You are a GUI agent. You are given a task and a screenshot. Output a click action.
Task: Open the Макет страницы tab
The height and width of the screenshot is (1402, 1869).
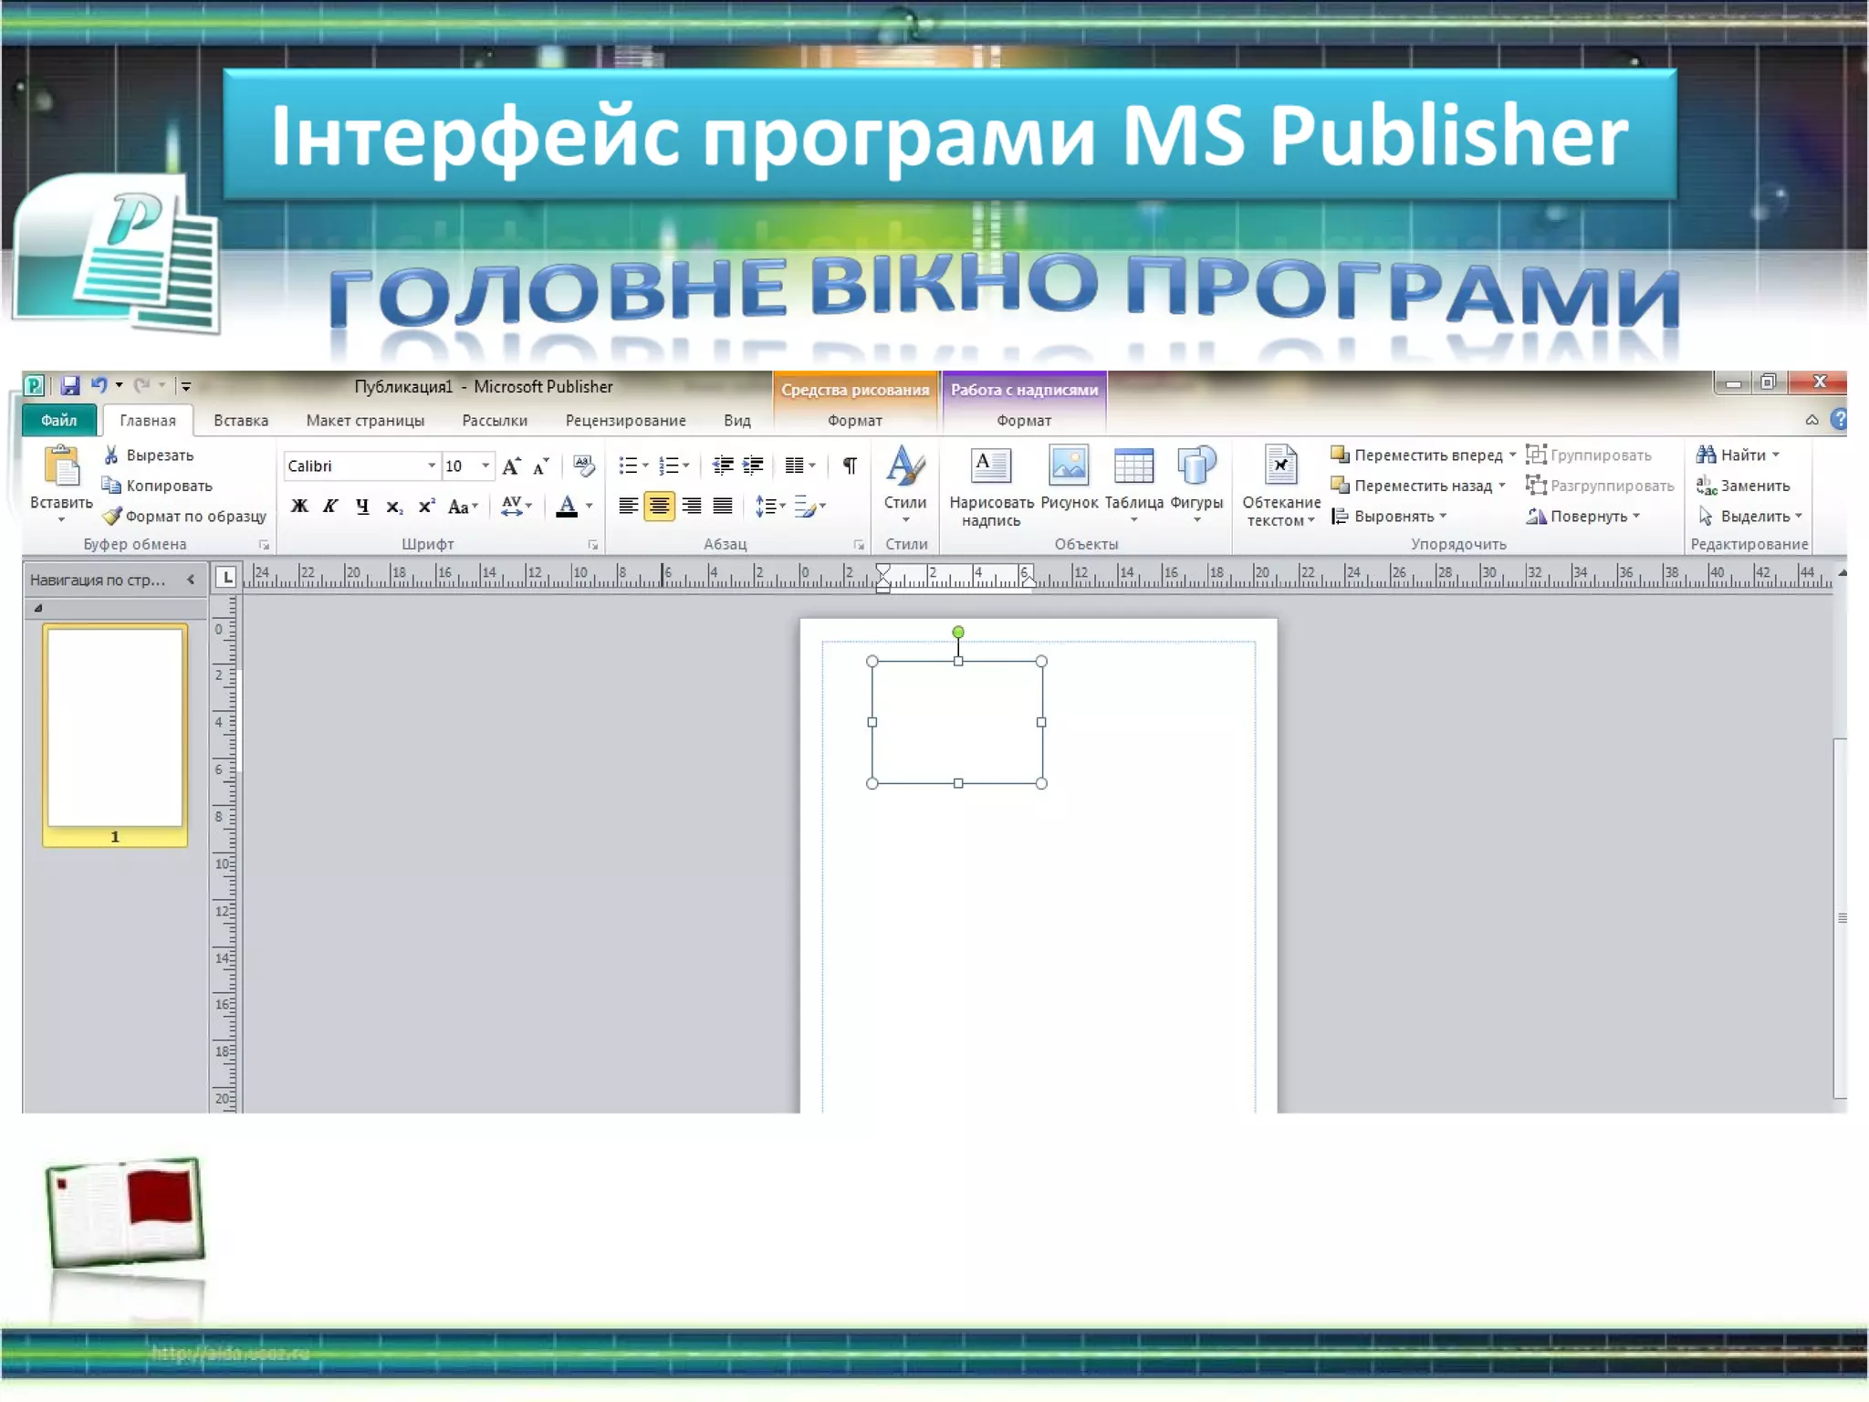click(x=365, y=421)
